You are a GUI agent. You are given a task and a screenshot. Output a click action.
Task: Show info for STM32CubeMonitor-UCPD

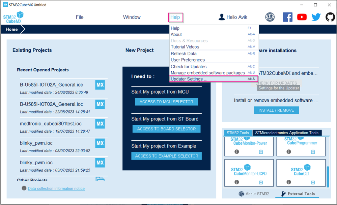(236, 182)
